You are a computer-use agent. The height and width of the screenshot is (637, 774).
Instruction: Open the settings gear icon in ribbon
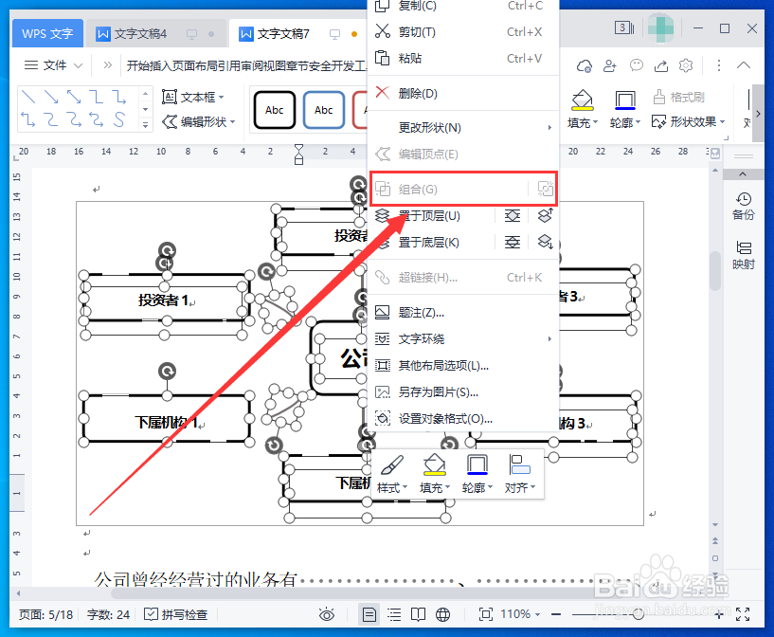(x=686, y=65)
